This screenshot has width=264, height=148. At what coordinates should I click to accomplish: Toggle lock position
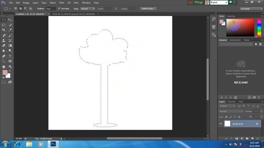coord(235,117)
